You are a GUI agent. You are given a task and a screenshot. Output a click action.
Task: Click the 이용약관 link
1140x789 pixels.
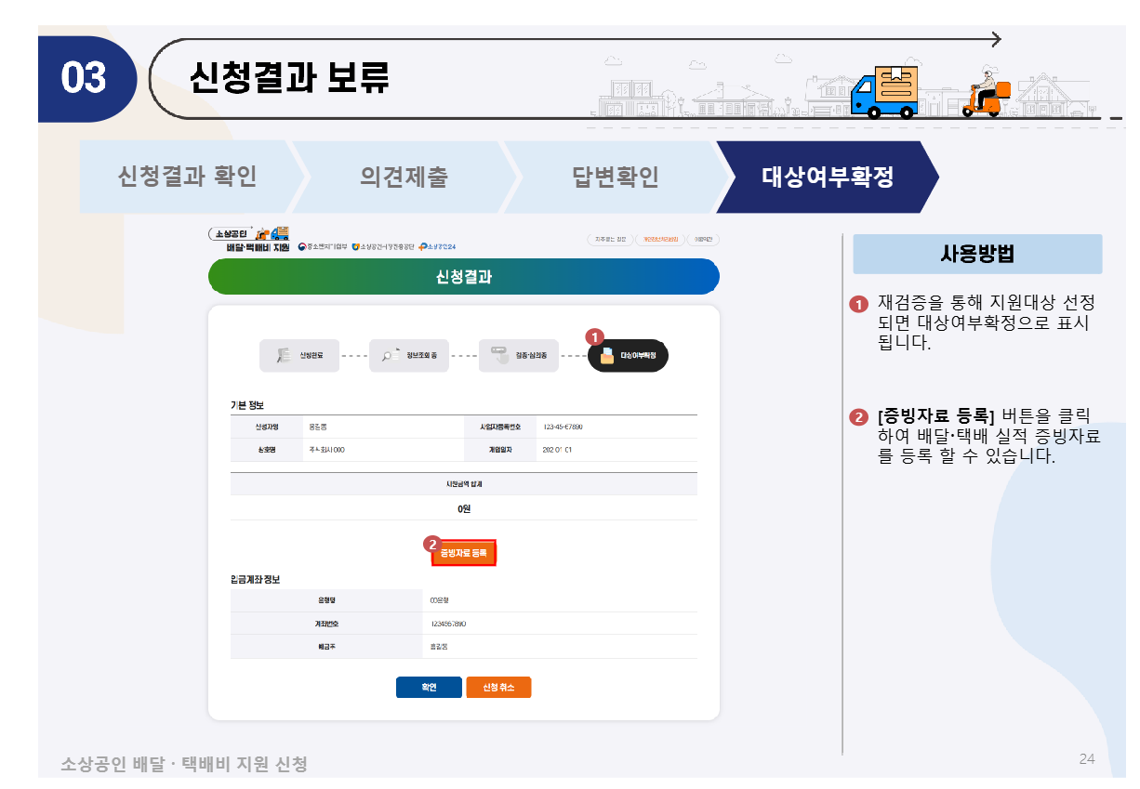(x=702, y=240)
